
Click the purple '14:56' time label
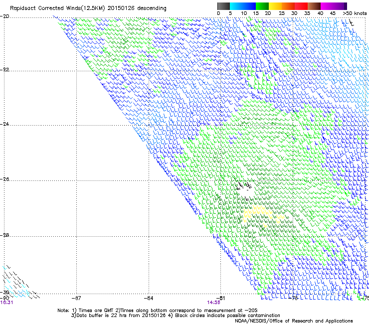[214, 303]
